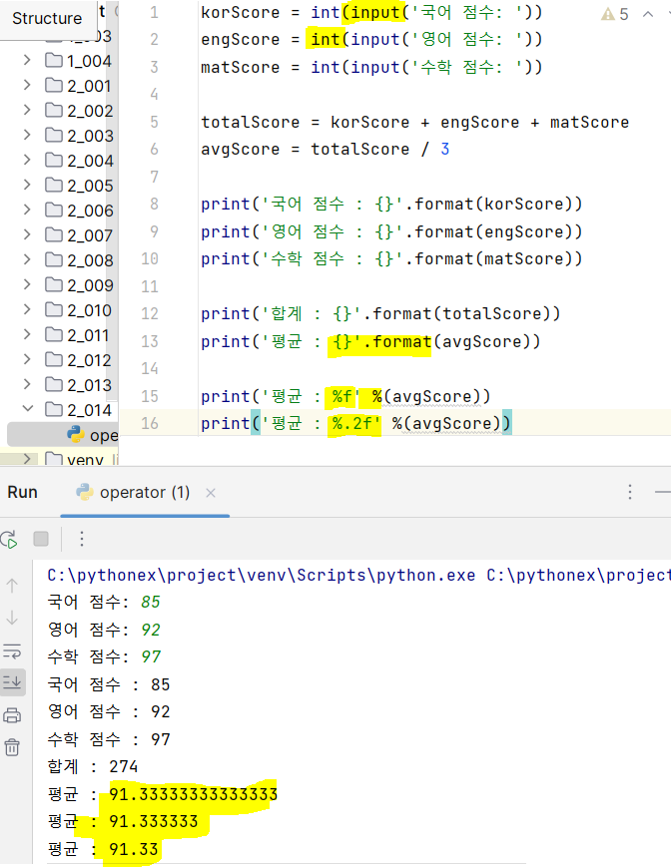Click output line 합계 : 274
This screenshot has width=671, height=867.
coord(93,767)
